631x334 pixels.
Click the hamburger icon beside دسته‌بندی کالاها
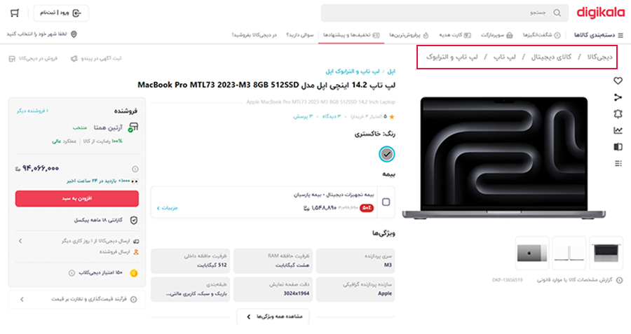tap(620, 36)
